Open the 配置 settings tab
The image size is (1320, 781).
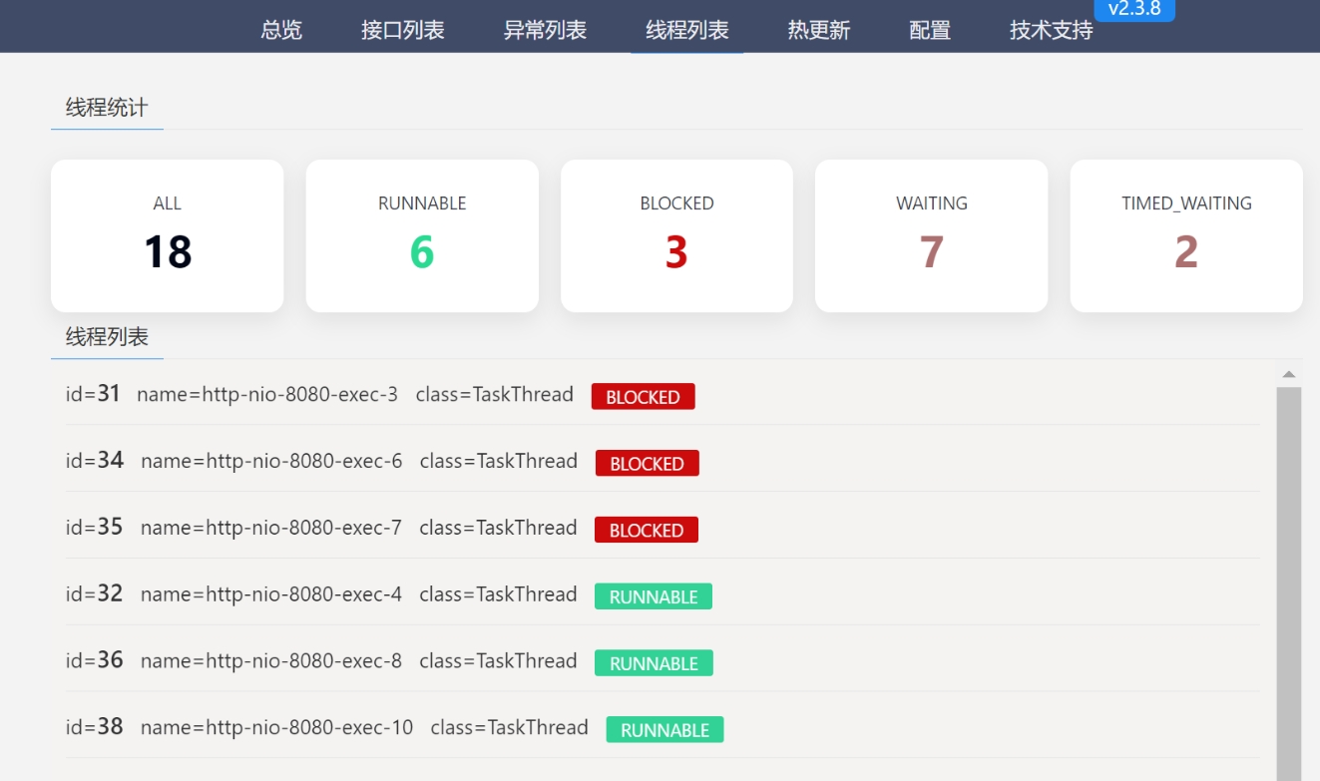tap(930, 30)
